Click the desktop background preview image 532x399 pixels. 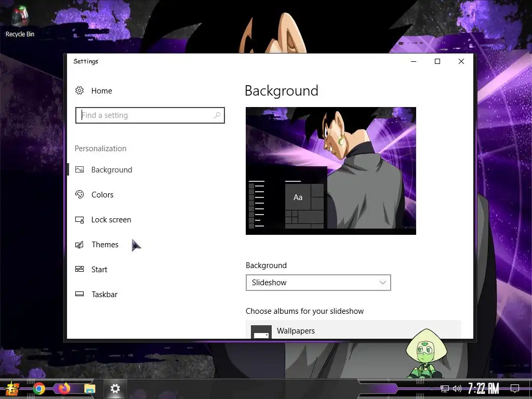point(331,170)
